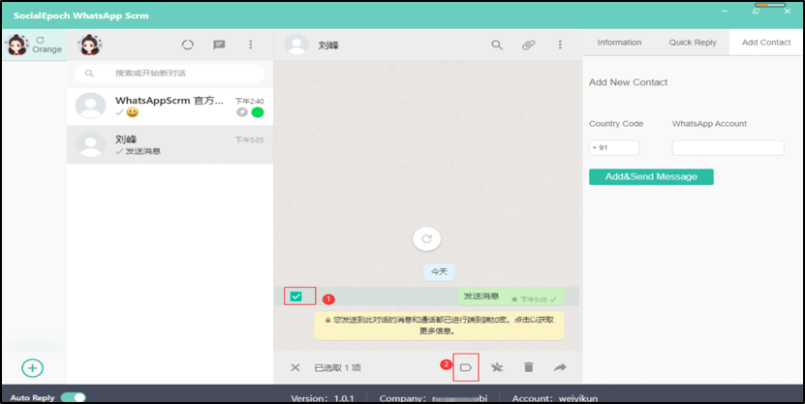This screenshot has width=805, height=404.
Task: Search messages in the 刘峰 conversation
Action: tap(496, 46)
